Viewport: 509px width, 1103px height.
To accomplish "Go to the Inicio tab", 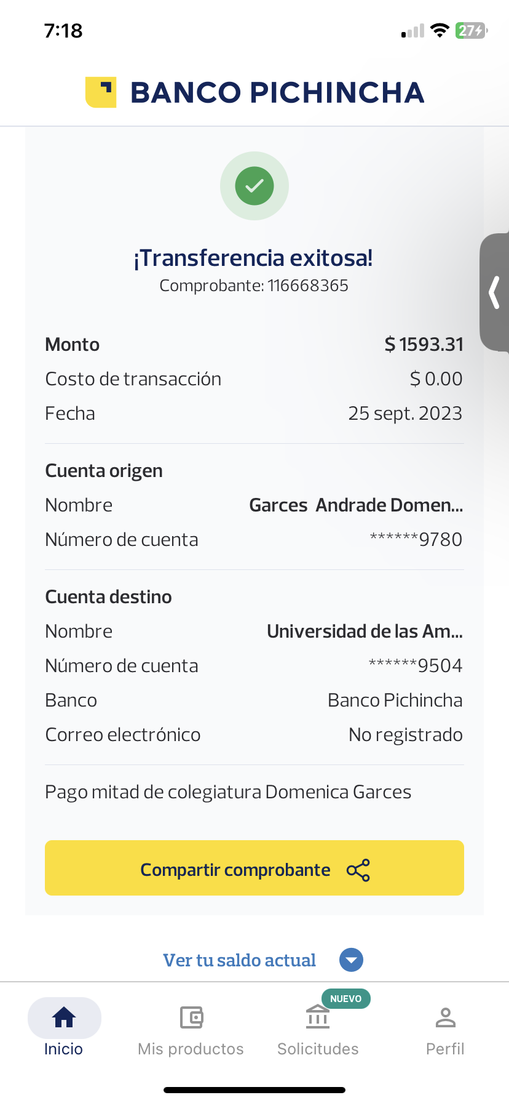I will coord(64,1028).
